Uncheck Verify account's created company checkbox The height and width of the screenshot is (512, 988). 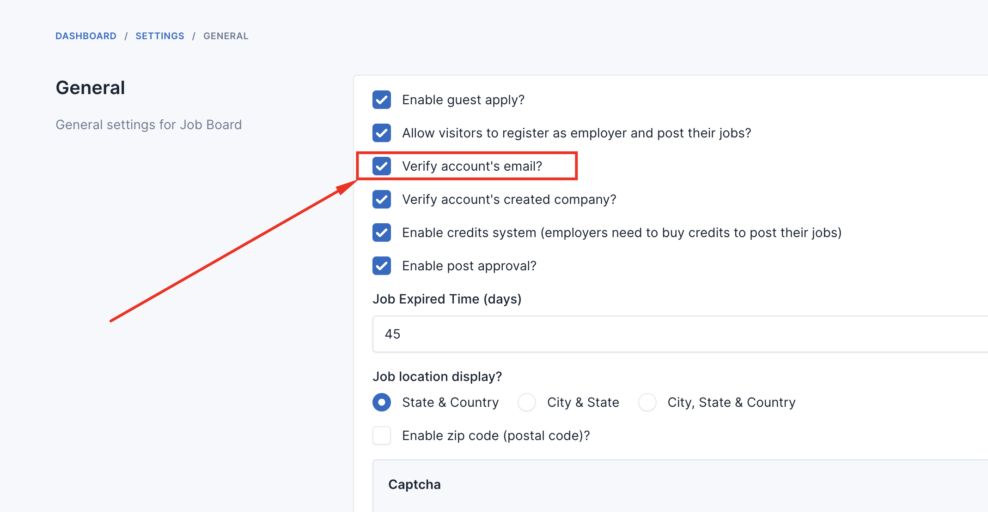tap(382, 199)
